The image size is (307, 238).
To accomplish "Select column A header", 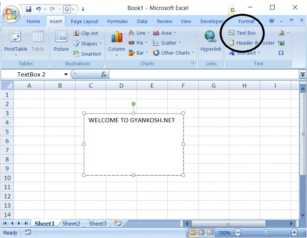I will (x=29, y=85).
